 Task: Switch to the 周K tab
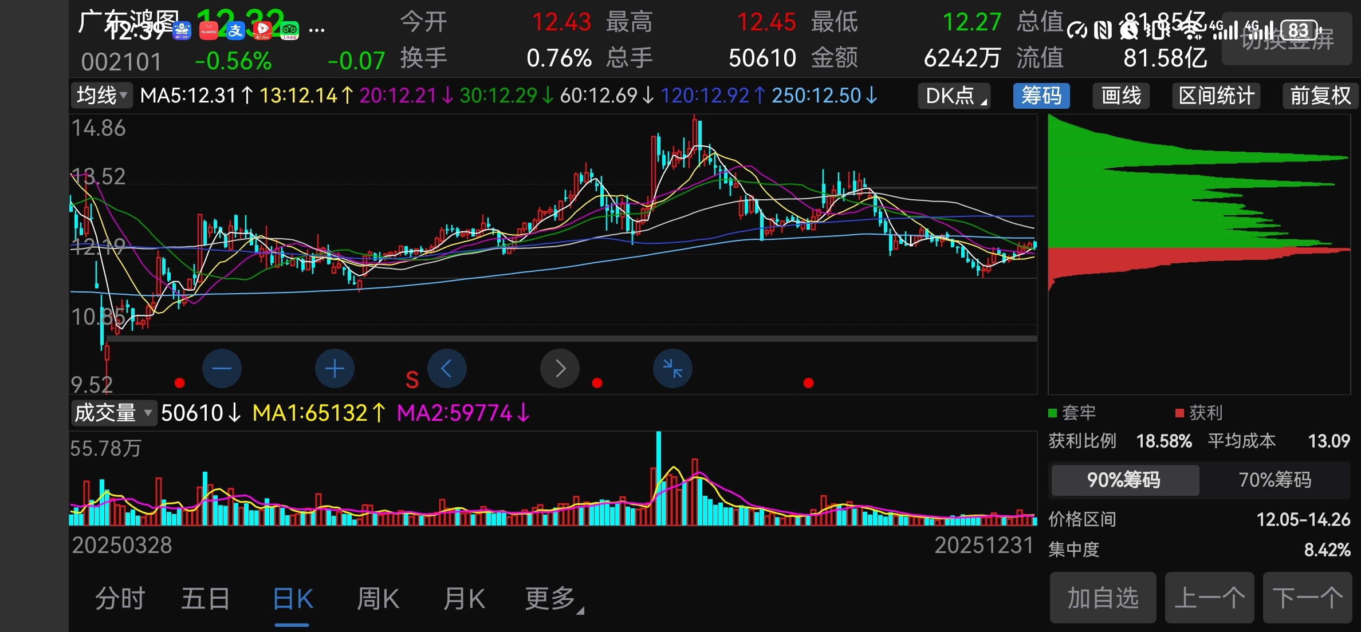click(x=377, y=599)
